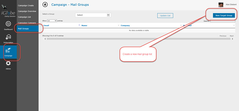This screenshot has width=239, height=111.
Task: Click the Next pagination link
Action: point(232,36)
